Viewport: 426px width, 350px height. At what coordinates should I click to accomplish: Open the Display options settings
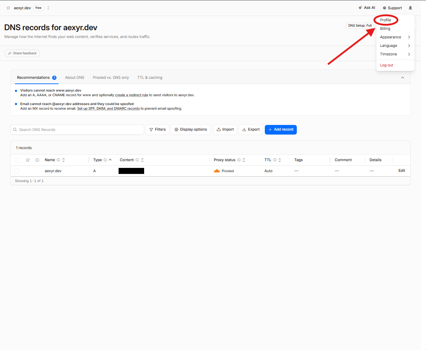pos(191,130)
